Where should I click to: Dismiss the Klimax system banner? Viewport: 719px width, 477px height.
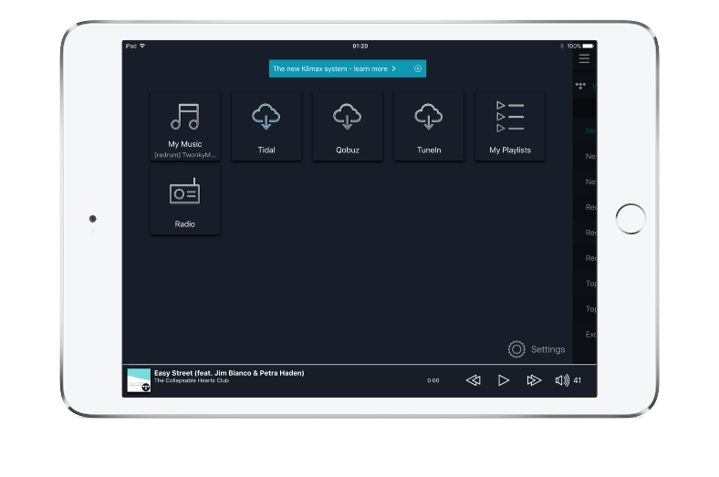tap(418, 68)
